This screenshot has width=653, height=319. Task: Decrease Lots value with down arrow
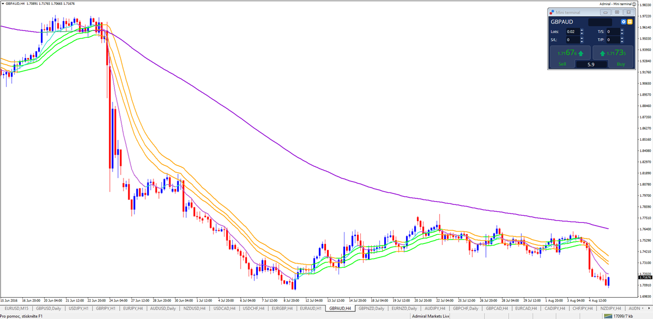(582, 34)
